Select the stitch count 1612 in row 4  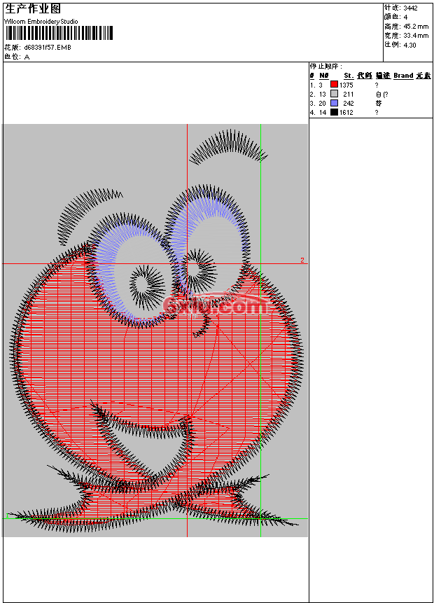(x=346, y=113)
